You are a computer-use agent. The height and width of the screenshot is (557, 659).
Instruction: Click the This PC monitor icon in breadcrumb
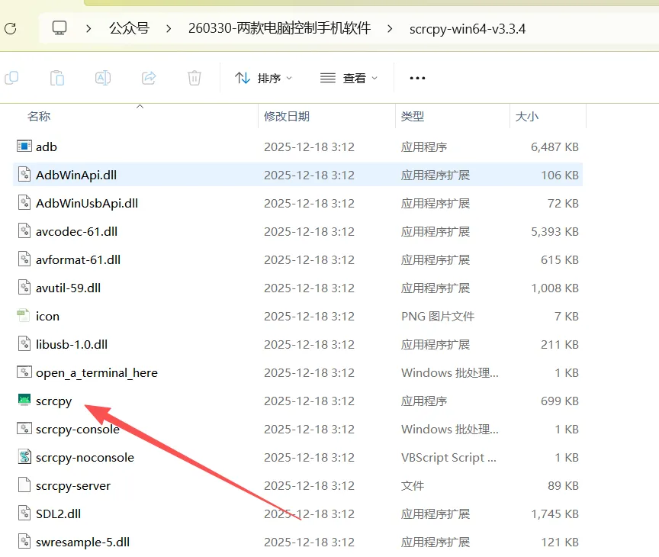[59, 28]
